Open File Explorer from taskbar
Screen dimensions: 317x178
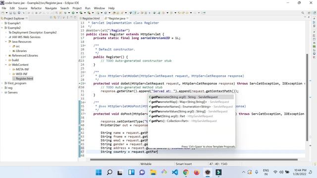[x=153, y=172]
